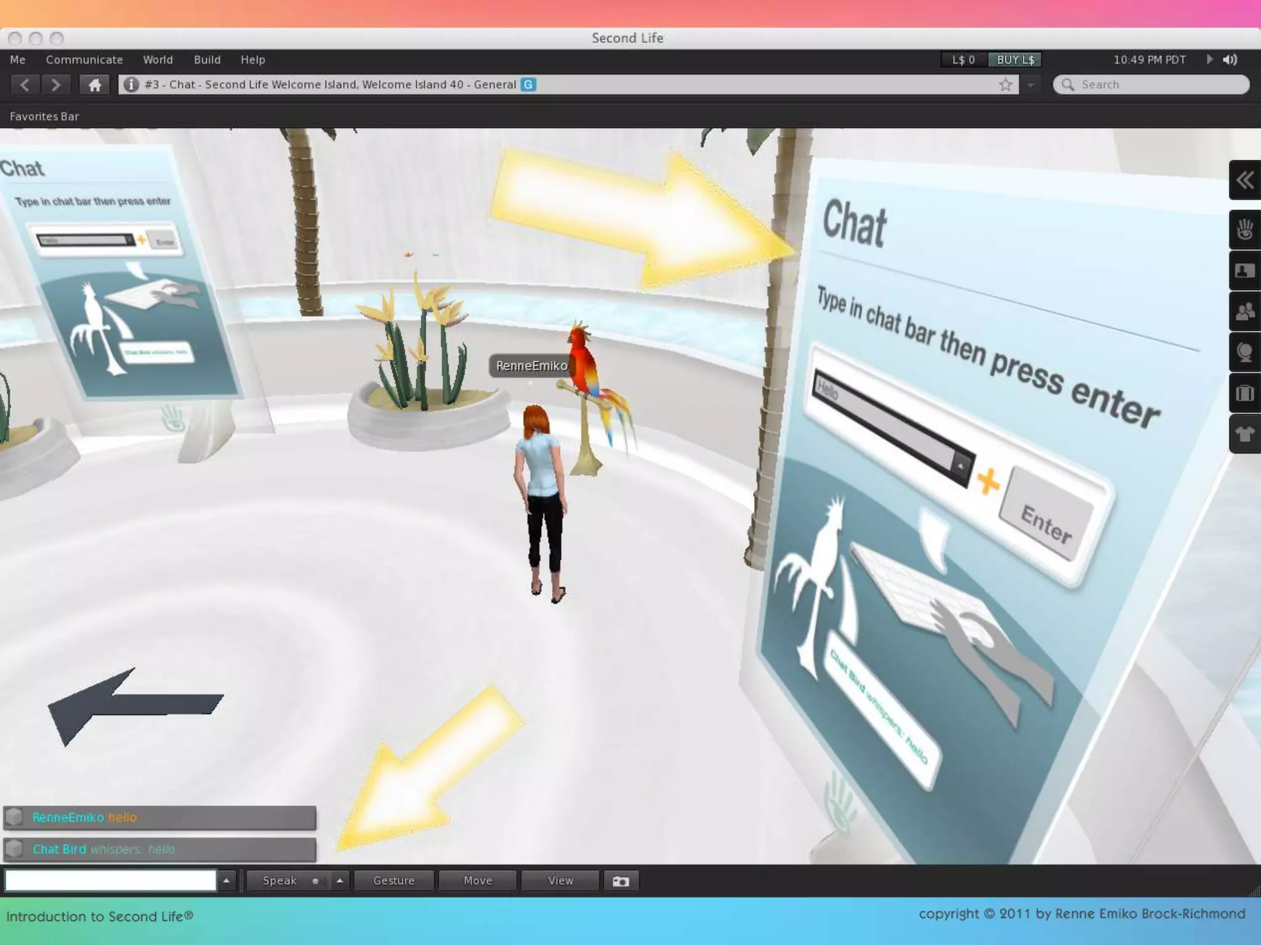
Task: Toggle favorite star in location bar
Action: [1005, 85]
